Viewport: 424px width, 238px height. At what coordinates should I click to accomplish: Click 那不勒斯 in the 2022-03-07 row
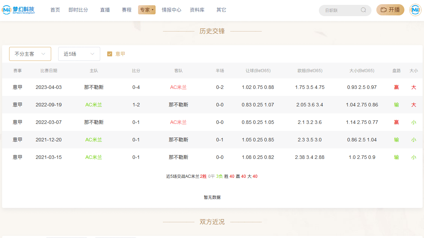point(94,122)
